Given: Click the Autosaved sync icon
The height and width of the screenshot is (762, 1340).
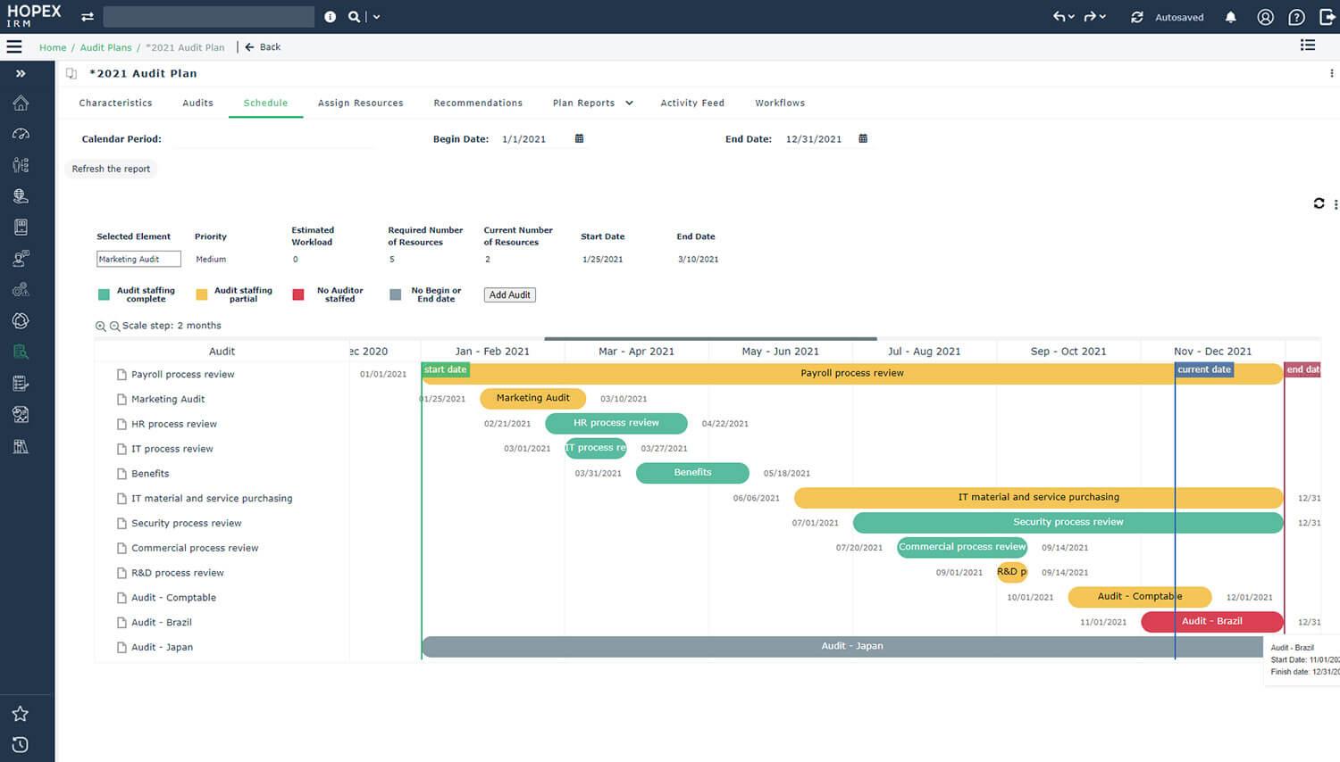Looking at the screenshot, I should (x=1137, y=17).
